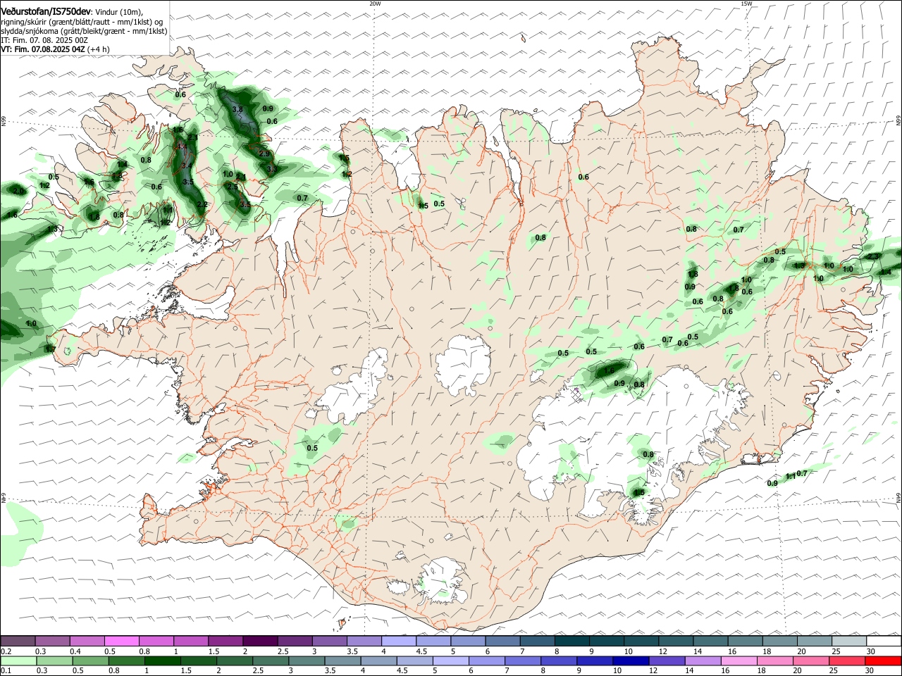Click the bright red 30 mm rain swatch

[x=884, y=661]
